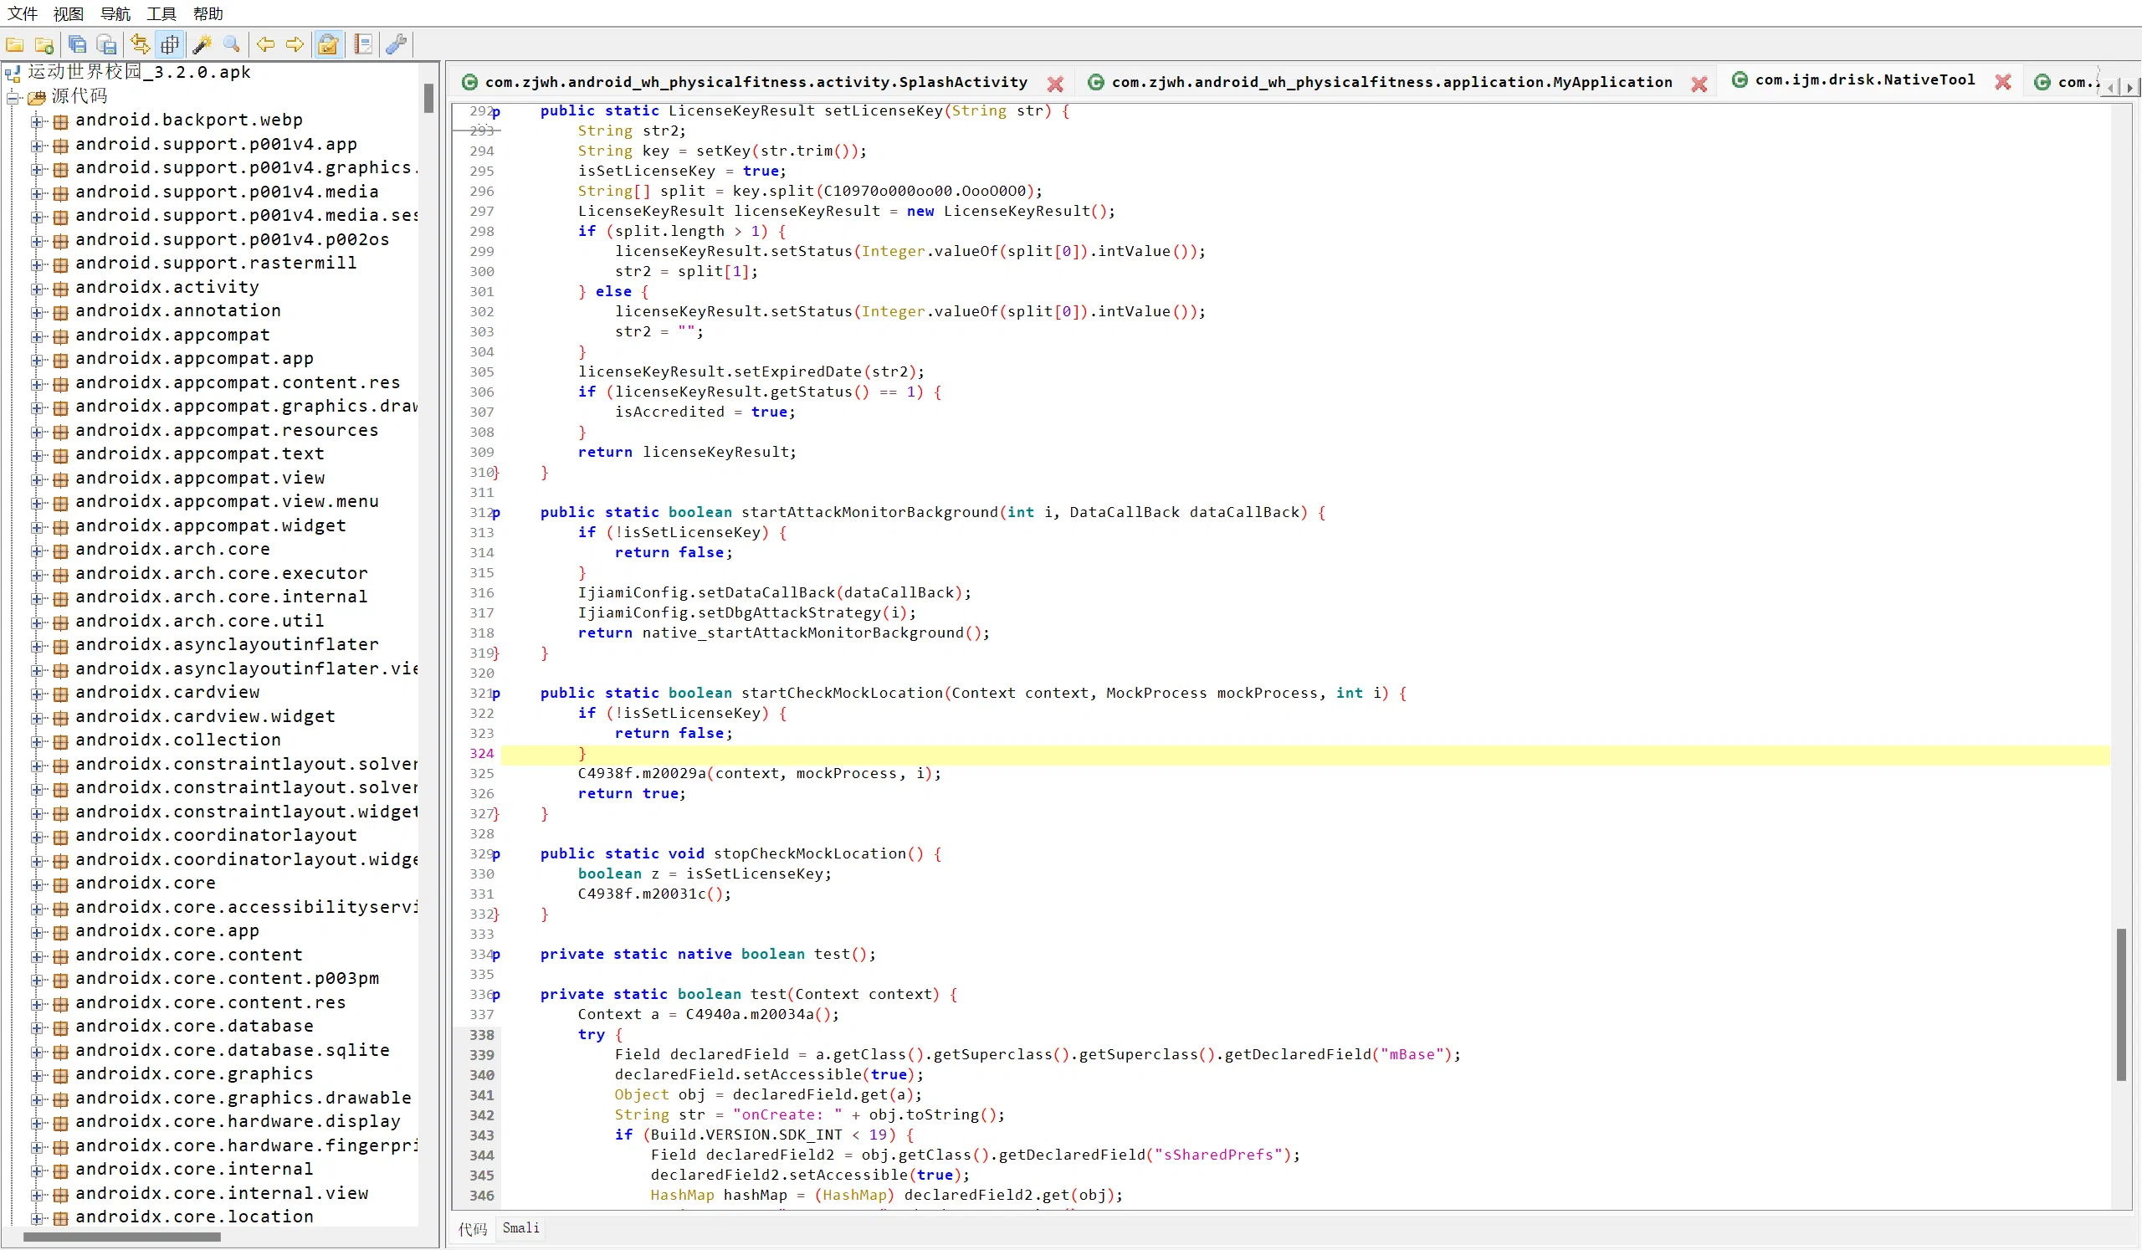Image resolution: width=2142 pixels, height=1250 pixels.
Task: Open the 文件 menu
Action: tap(22, 13)
